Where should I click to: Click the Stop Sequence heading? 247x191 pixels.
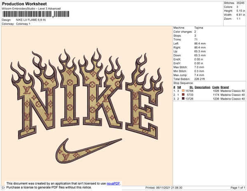183,83
